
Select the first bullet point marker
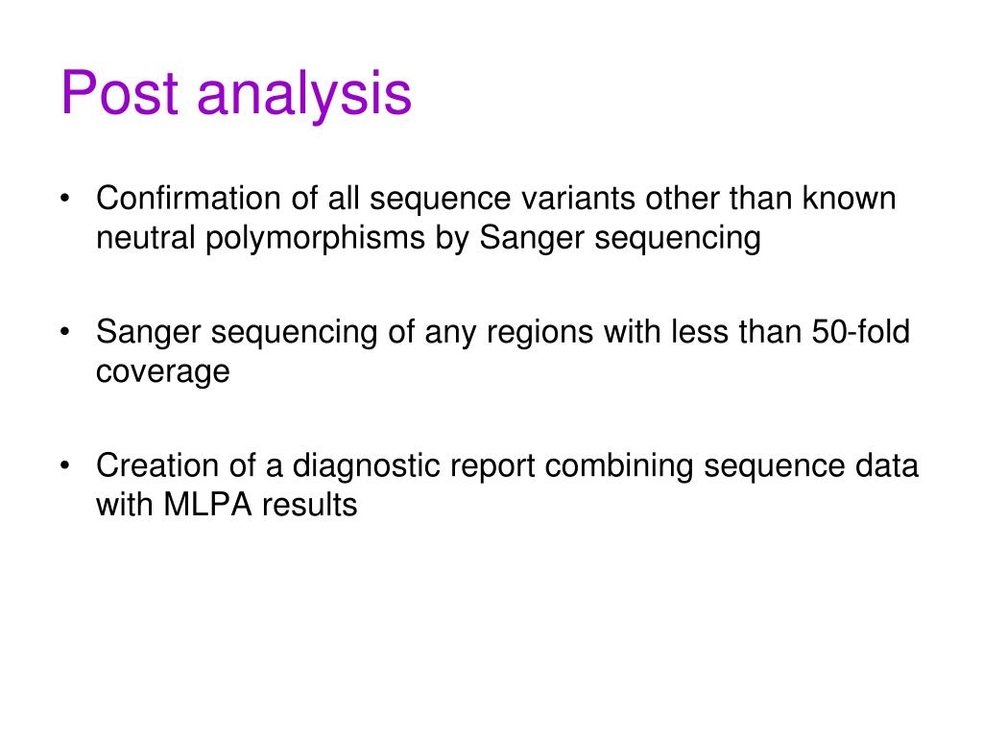click(64, 199)
